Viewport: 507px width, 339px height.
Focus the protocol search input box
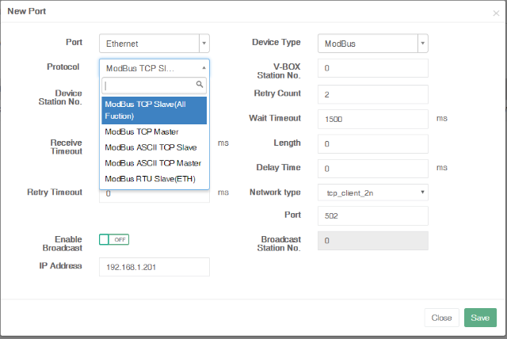(x=154, y=86)
